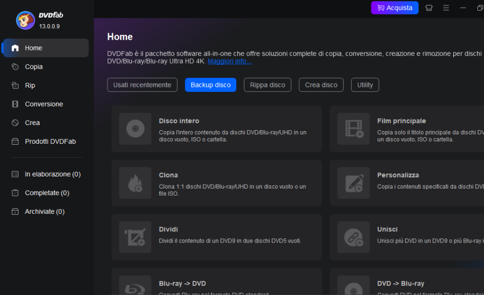The image size is (484, 295).
Task: Click the Crea sidebar icon
Action: tap(15, 123)
